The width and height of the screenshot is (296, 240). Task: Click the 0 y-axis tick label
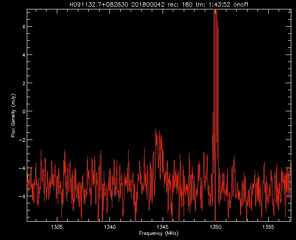[23, 111]
